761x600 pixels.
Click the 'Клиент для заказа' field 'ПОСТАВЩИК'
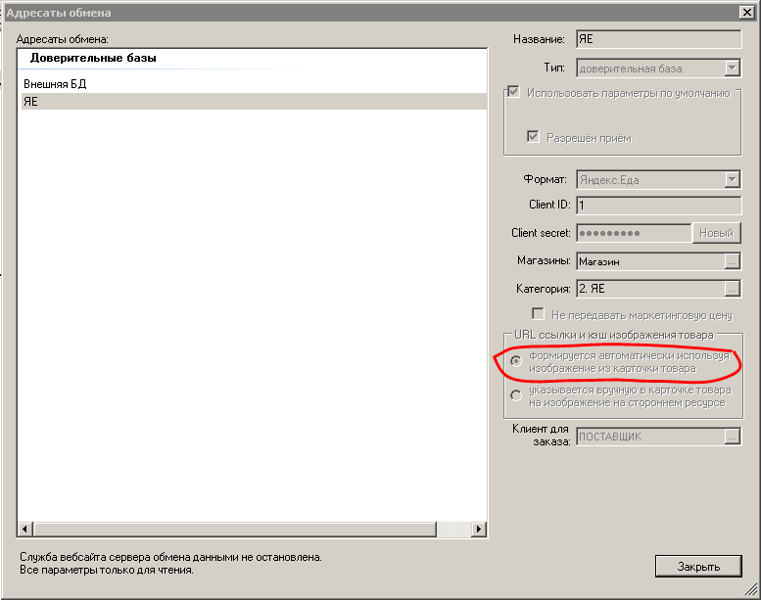(651, 437)
